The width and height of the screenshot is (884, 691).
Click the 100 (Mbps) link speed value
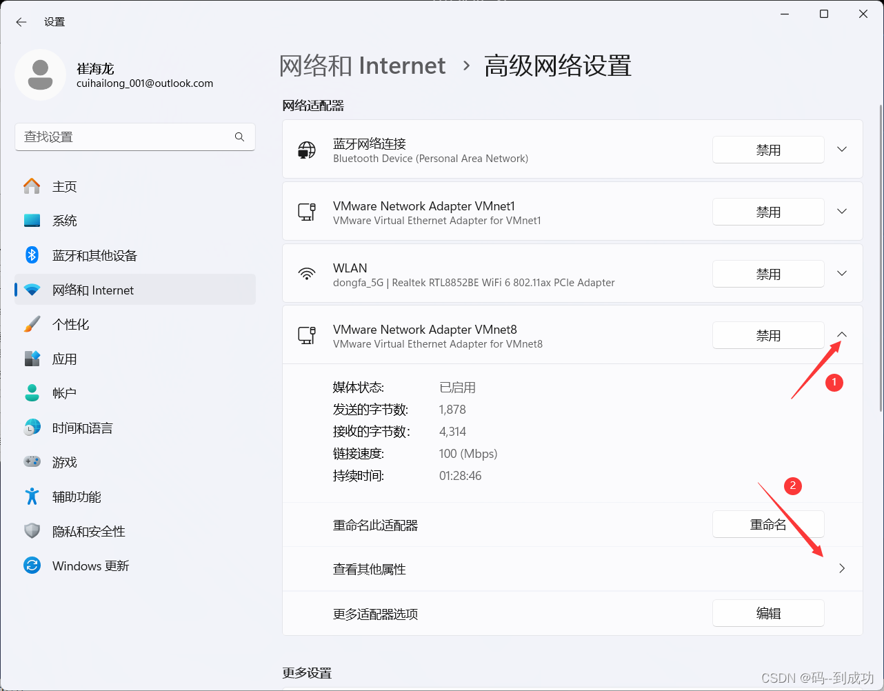[468, 454]
